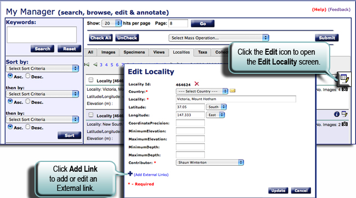Go to previous page arrow icon
Image resolution: width=356 pixels, height=198 pixels.
click(x=95, y=65)
